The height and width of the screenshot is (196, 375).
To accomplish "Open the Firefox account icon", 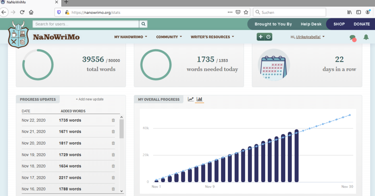I will click(368, 12).
